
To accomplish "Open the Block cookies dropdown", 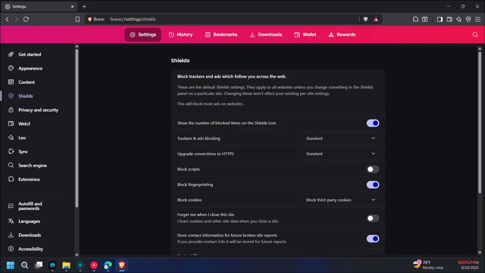I will click(x=341, y=200).
